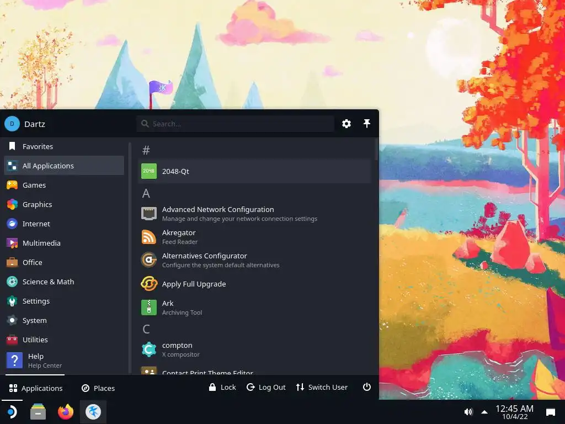
Task: Launch Advanced Network Configuration
Action: [254, 214]
